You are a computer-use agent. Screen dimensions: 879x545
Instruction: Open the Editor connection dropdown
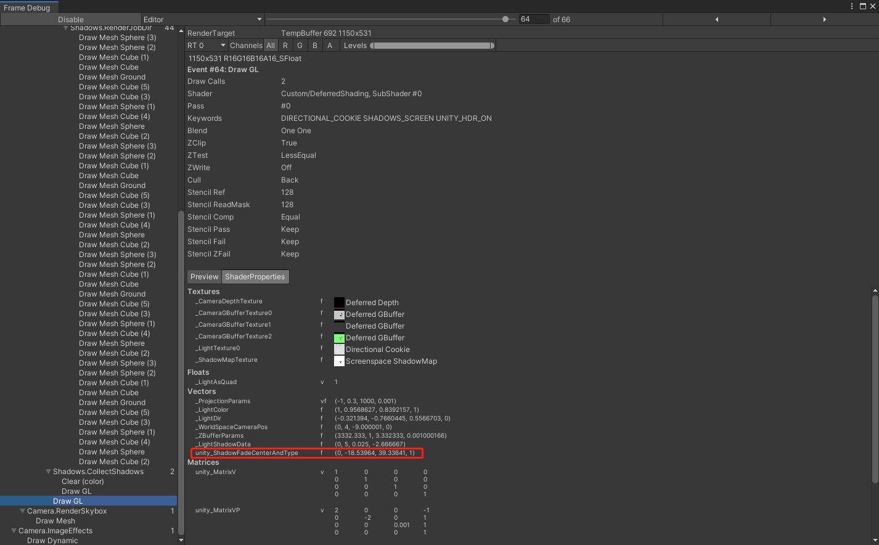(202, 20)
